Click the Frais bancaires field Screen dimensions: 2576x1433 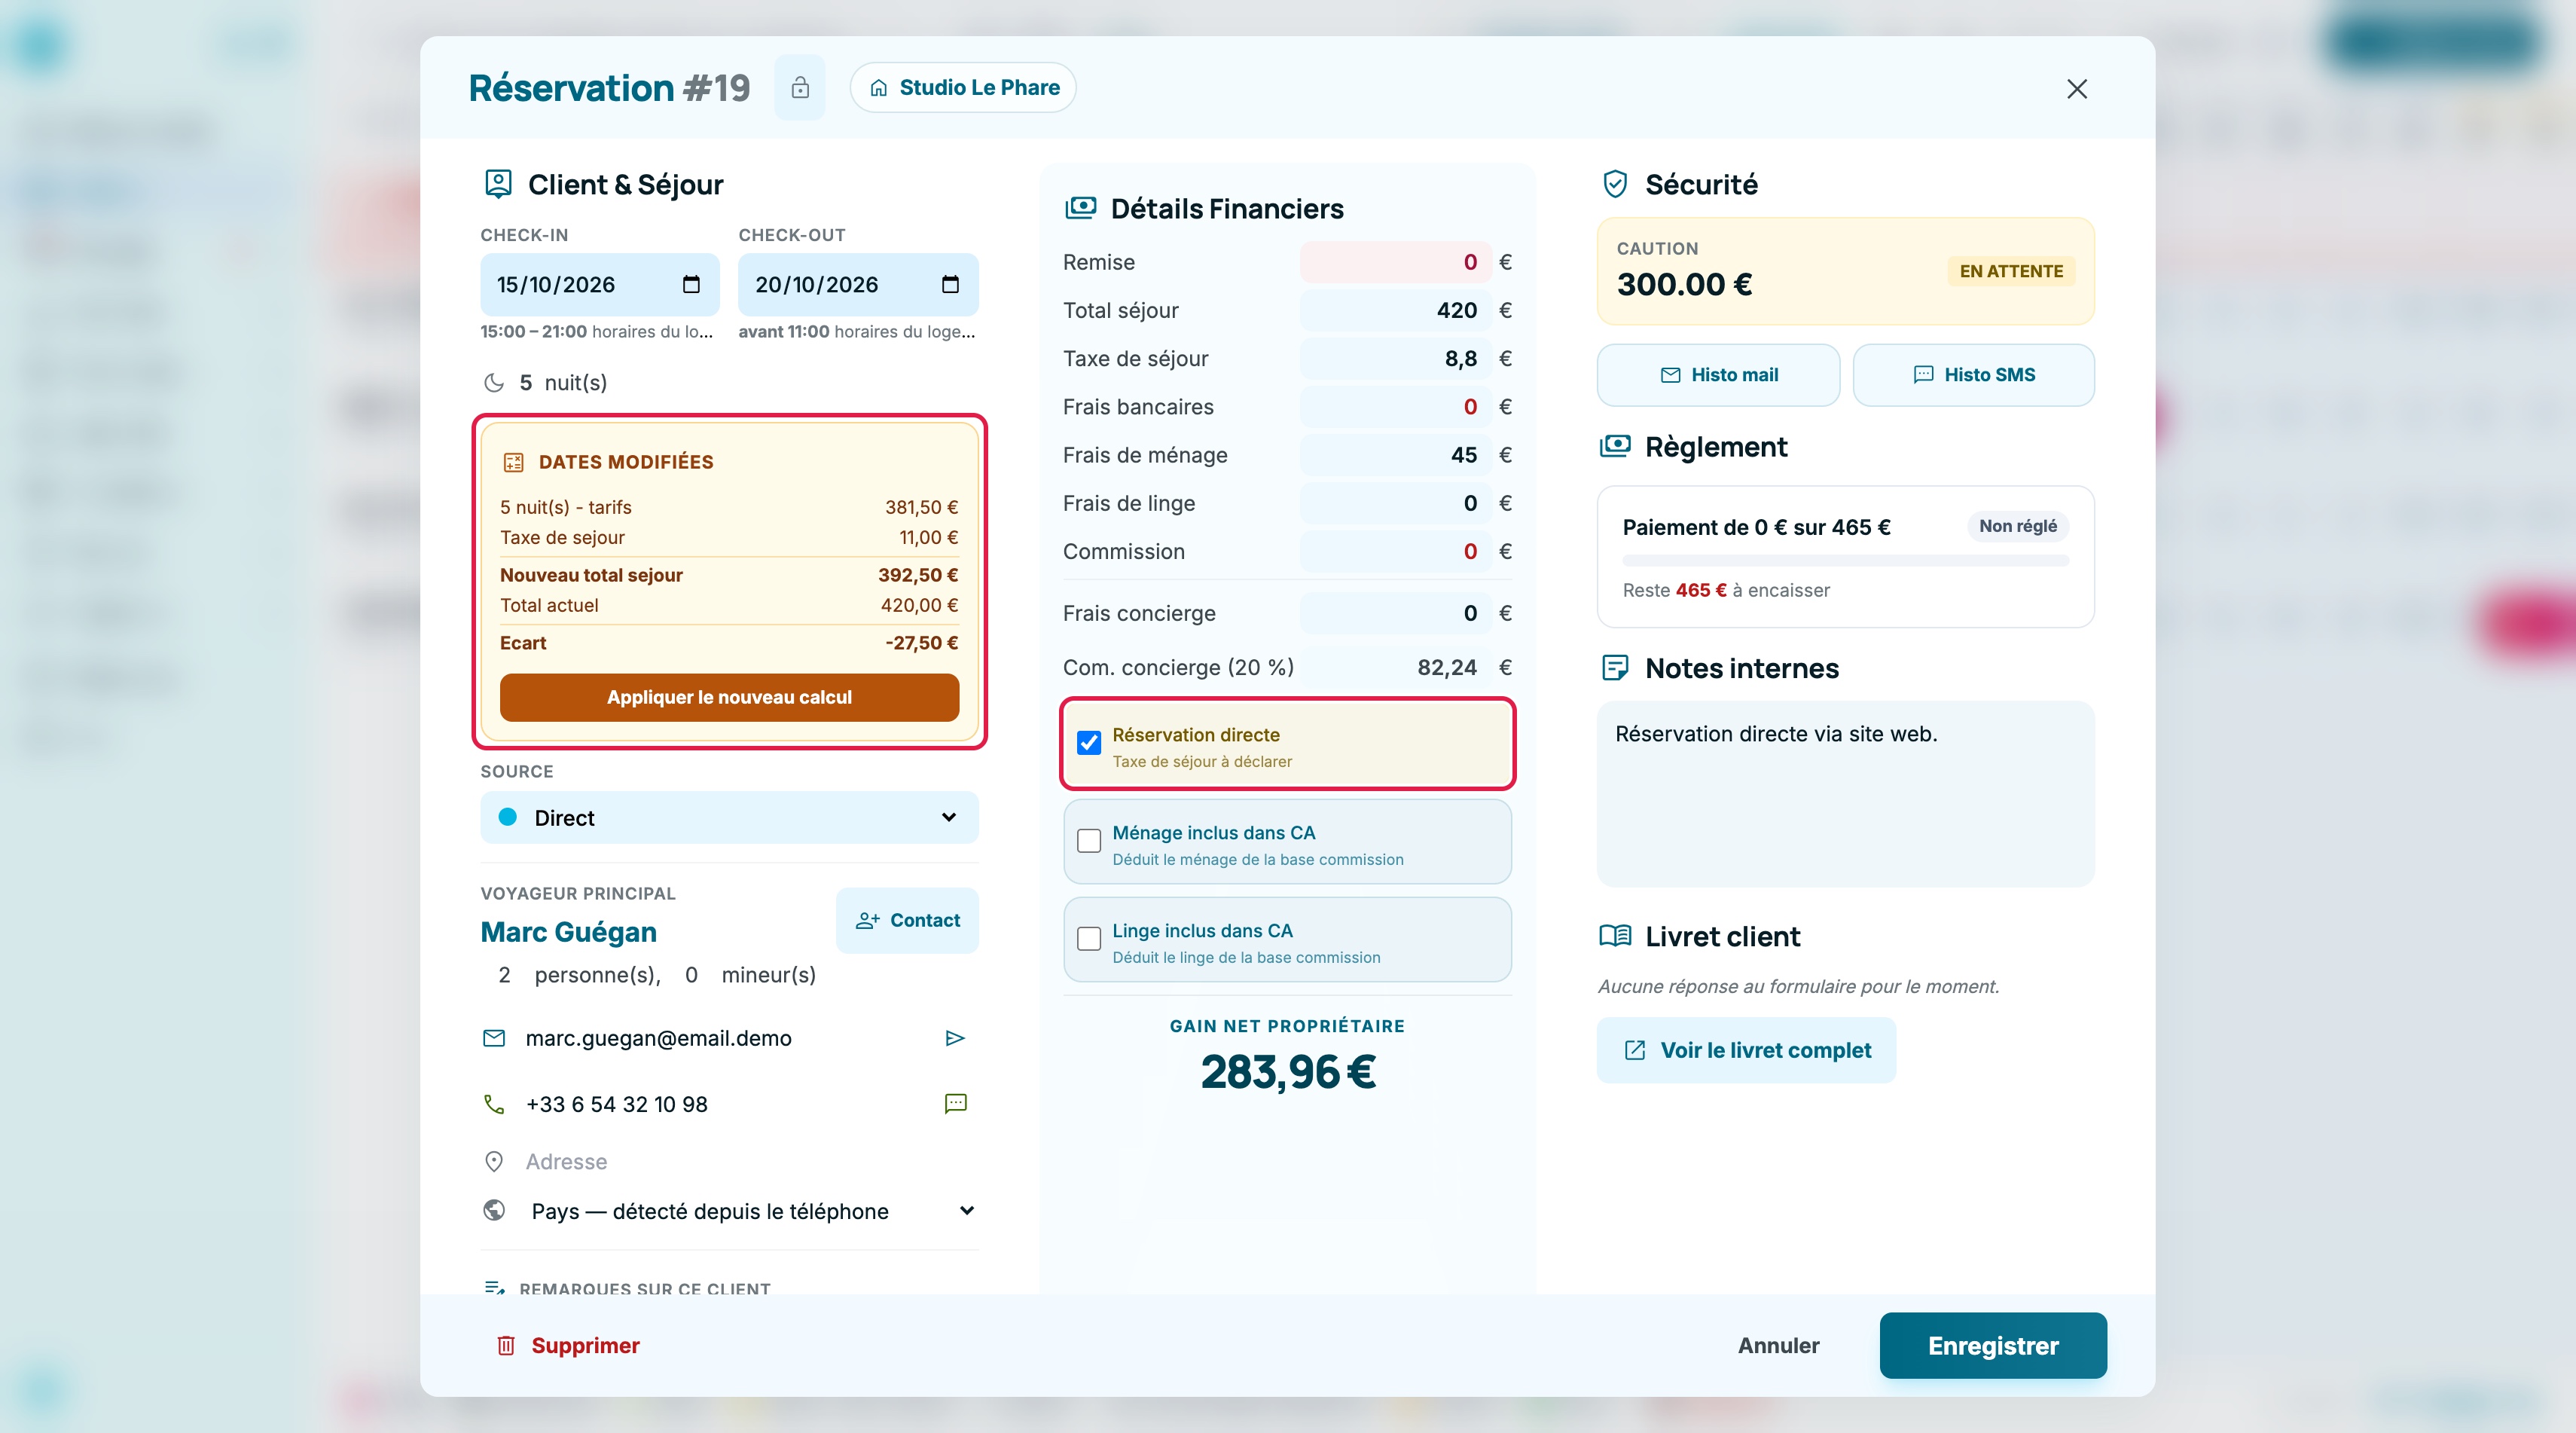click(x=1395, y=407)
